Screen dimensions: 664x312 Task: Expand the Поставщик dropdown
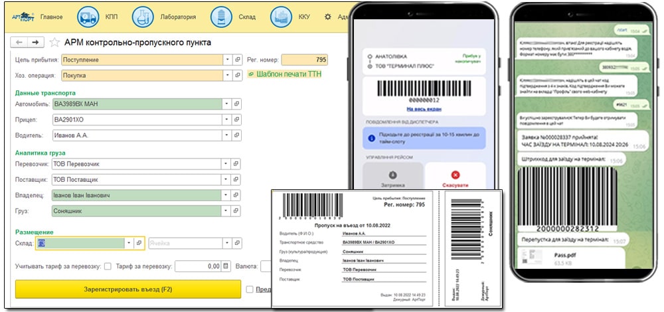click(x=226, y=179)
